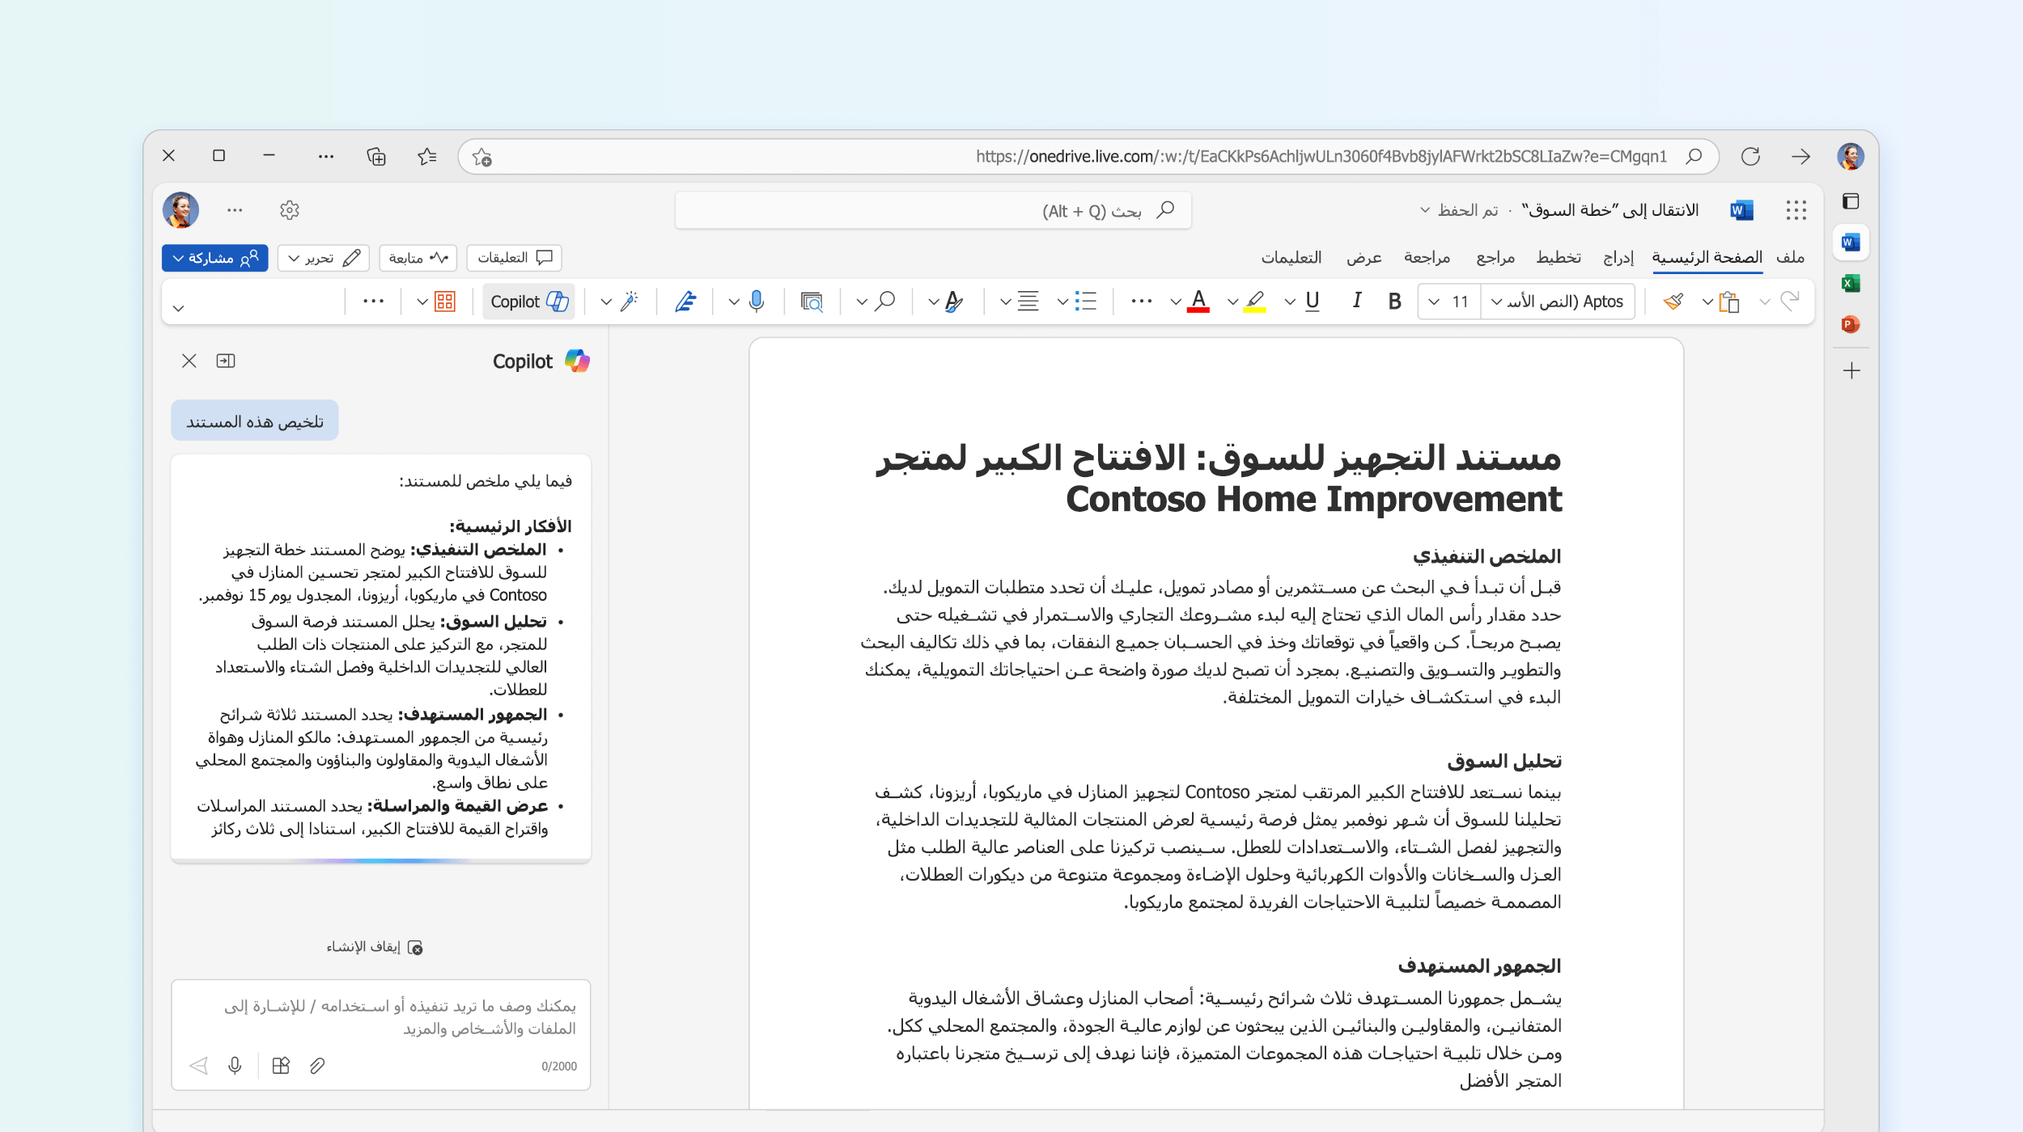Click the add to favorites star in address bar
Screen dimensions: 2023x1132
[482, 157]
